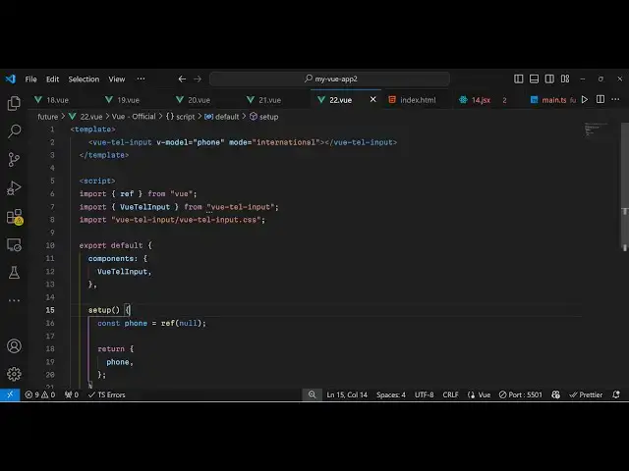Switch to the 21.vue tab
This screenshot has width=629, height=471.
pos(269,100)
